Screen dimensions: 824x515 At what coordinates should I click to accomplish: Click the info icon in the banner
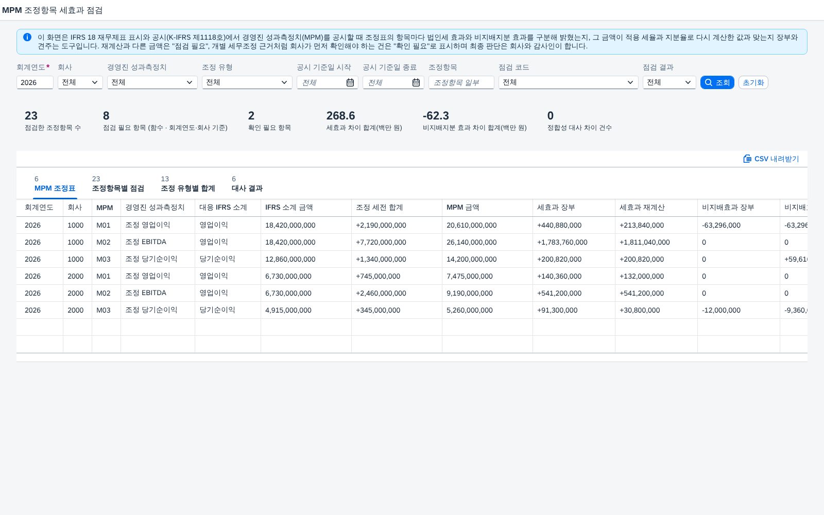(27, 37)
